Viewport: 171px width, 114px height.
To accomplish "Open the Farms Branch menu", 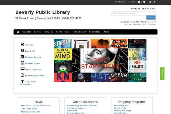I will 79,32.
